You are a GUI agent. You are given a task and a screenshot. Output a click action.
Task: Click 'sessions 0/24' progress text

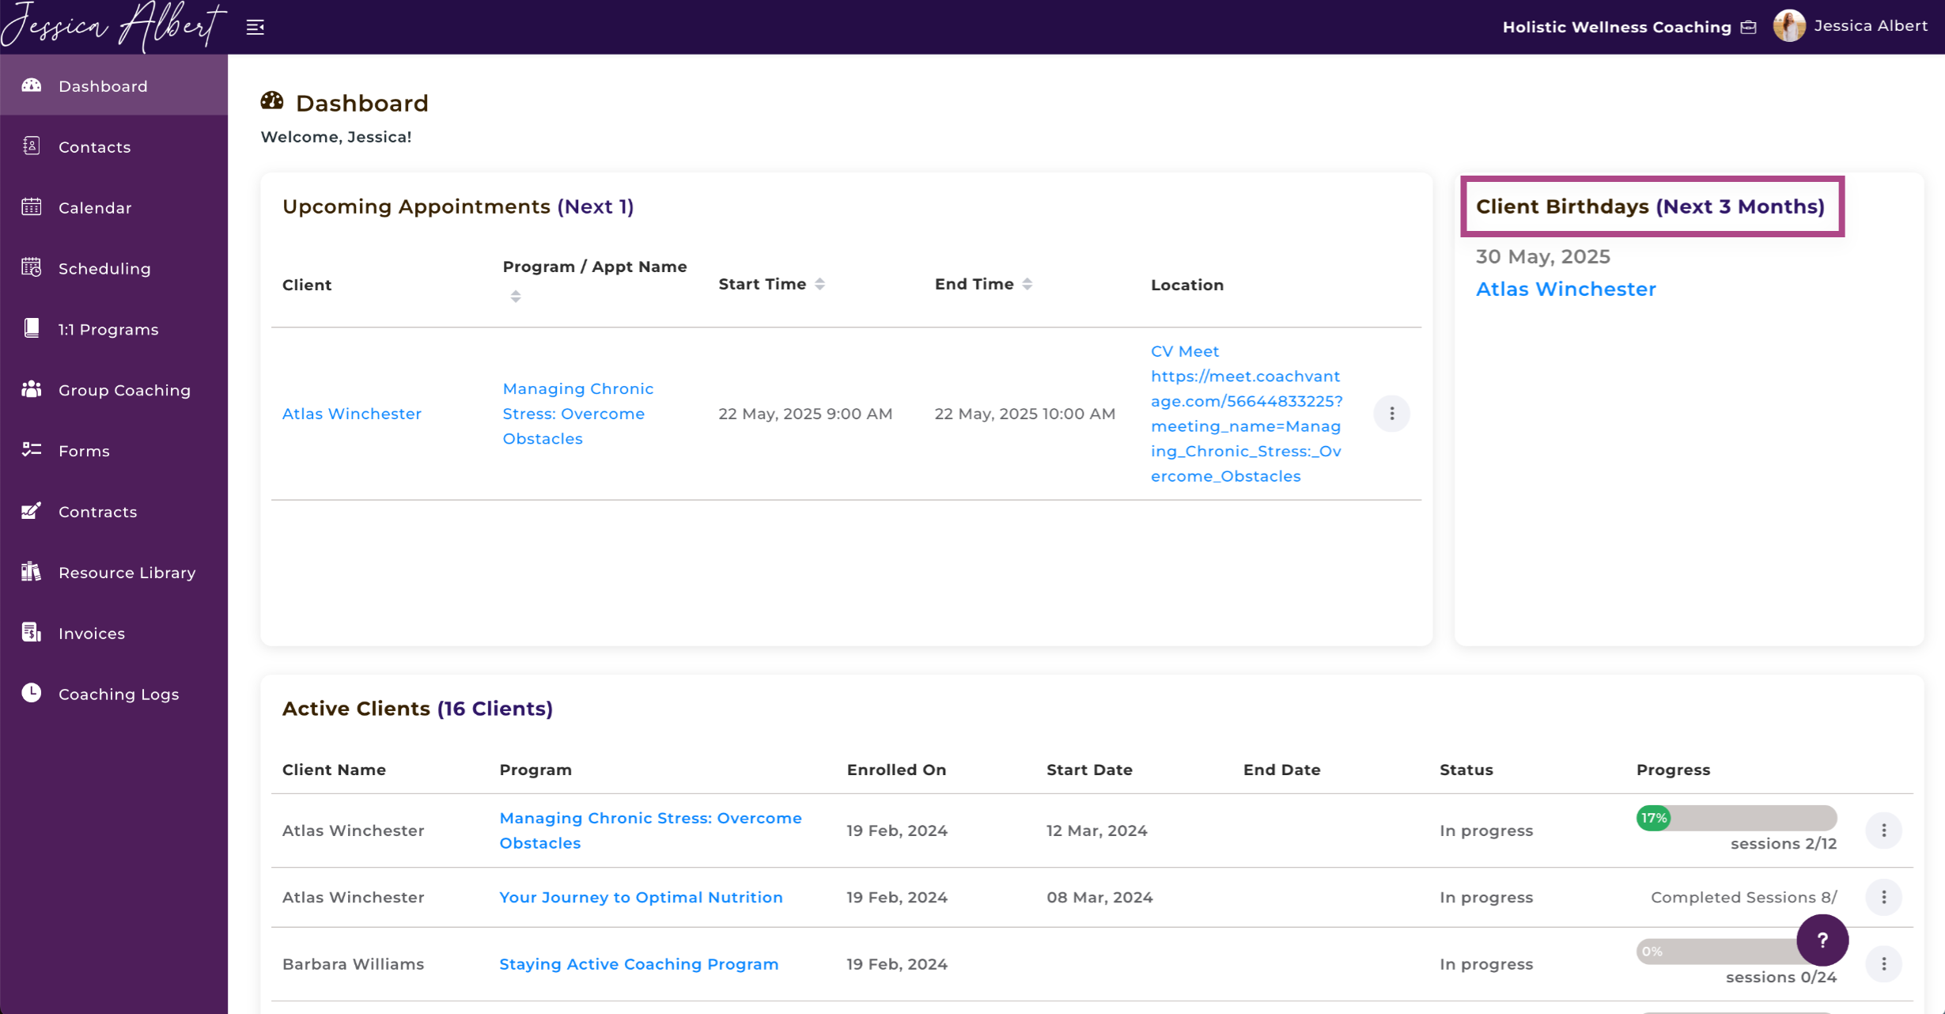pyautogui.click(x=1781, y=977)
